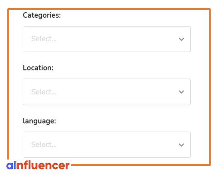The width and height of the screenshot is (218, 174).
Task: Click the "Location:" field label
Action: tap(38, 68)
